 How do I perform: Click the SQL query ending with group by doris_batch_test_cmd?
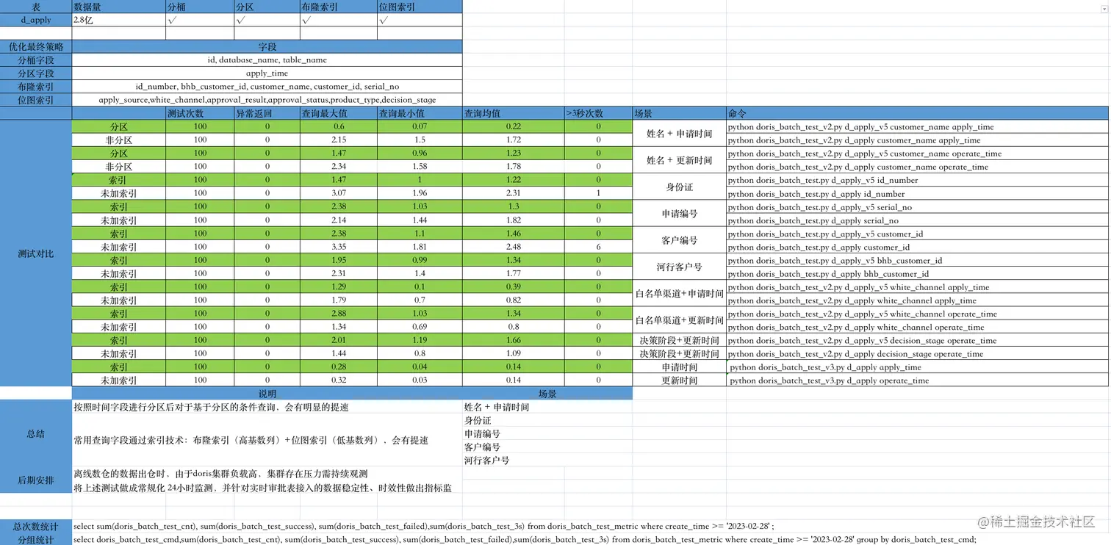coord(525,539)
